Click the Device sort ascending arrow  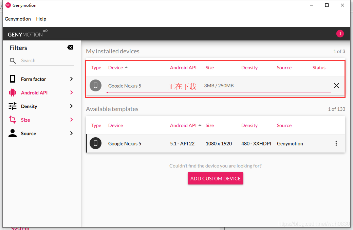[x=126, y=67]
